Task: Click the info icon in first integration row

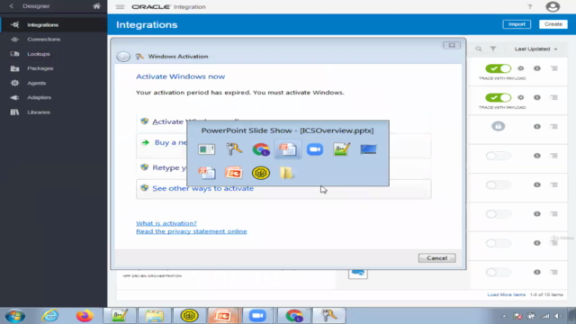Action: tap(537, 68)
